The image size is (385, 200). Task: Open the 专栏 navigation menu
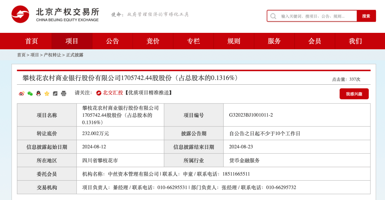click(x=194, y=41)
